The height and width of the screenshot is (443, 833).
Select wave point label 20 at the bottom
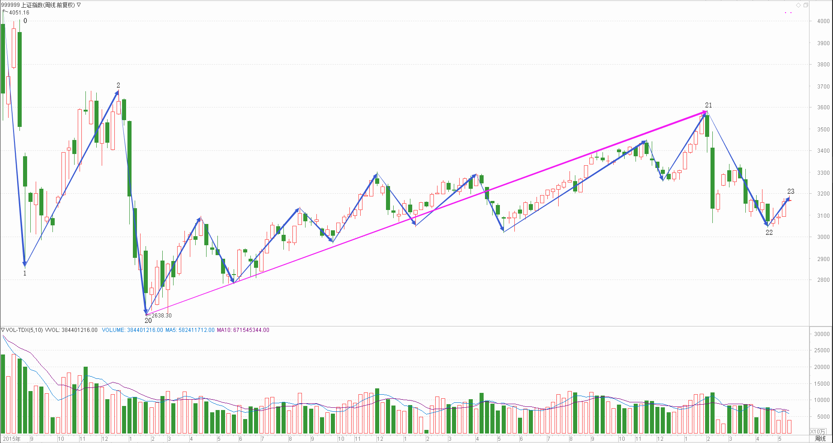pyautogui.click(x=148, y=321)
